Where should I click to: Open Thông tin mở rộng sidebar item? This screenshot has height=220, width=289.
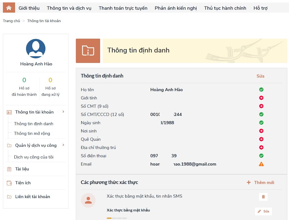pyautogui.click(x=32, y=134)
